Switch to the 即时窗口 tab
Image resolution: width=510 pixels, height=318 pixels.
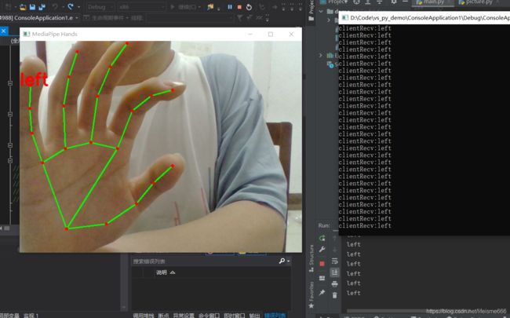pos(234,316)
